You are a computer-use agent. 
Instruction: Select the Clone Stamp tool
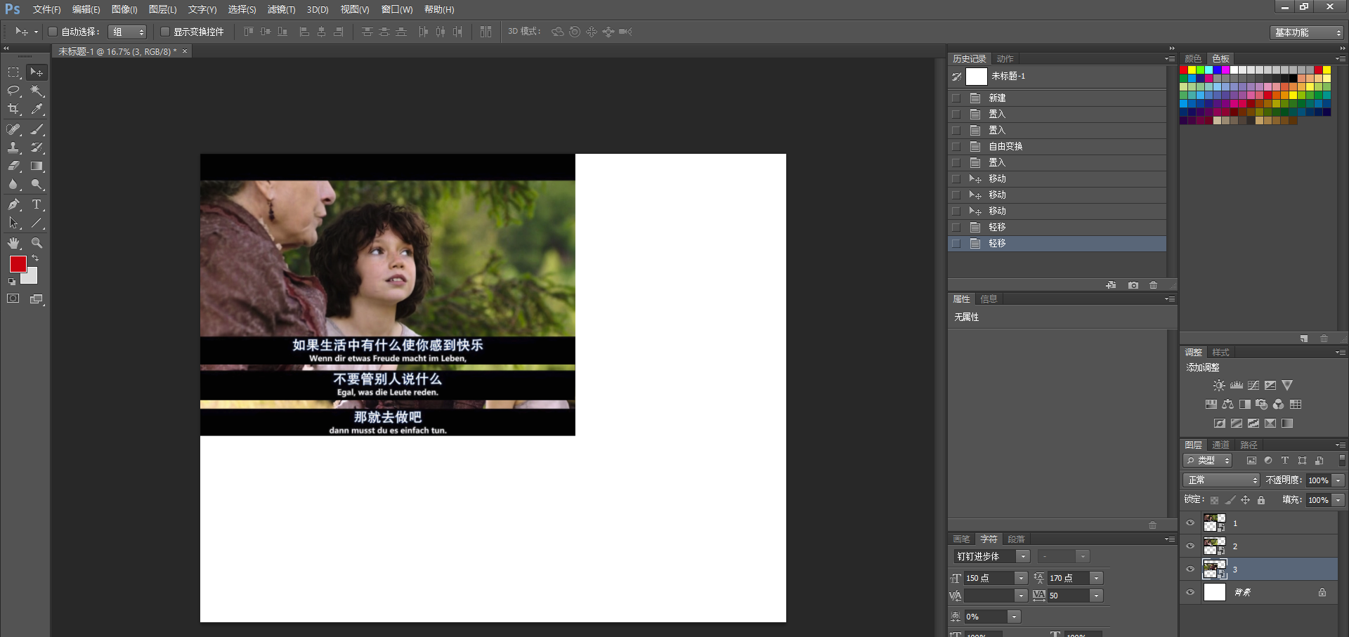(13, 147)
